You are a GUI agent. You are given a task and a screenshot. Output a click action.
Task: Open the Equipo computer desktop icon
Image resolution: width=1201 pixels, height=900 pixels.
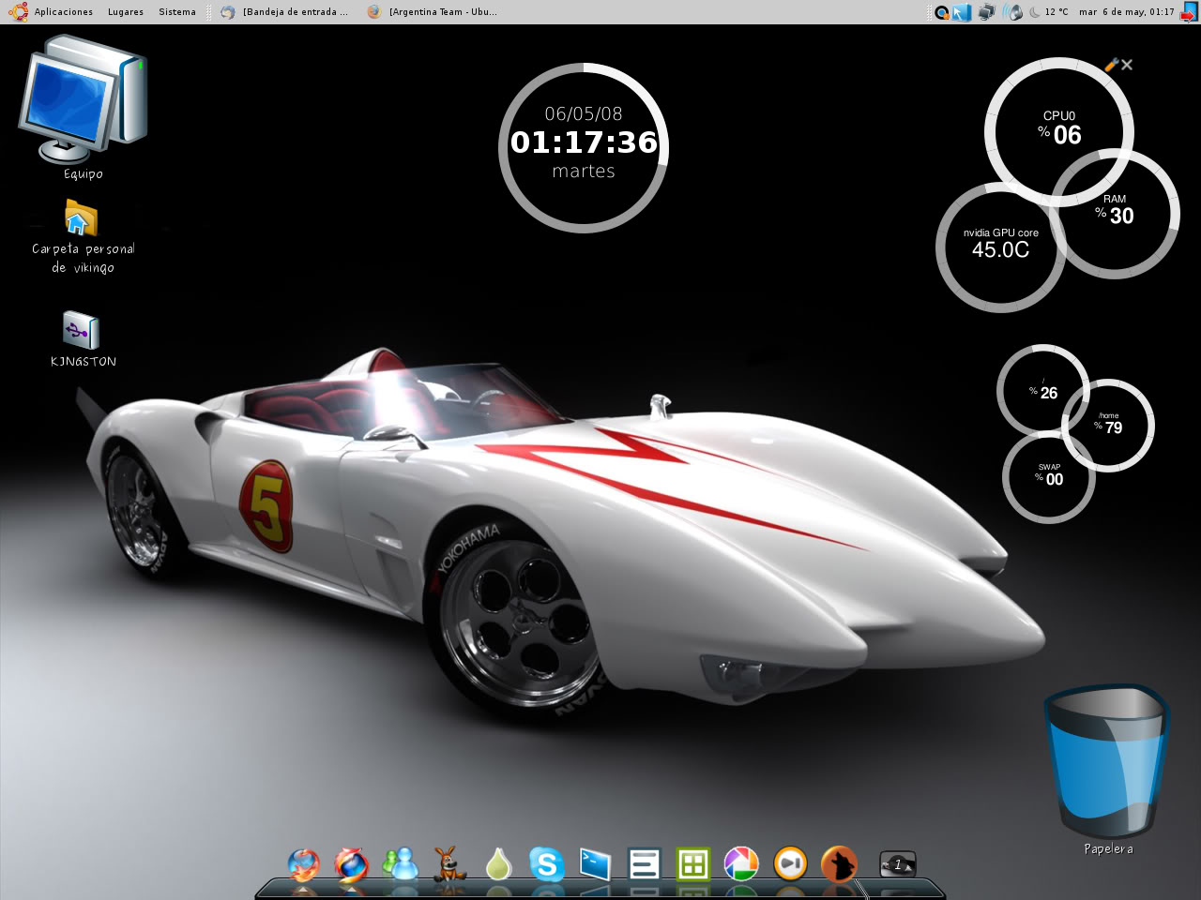click(83, 101)
